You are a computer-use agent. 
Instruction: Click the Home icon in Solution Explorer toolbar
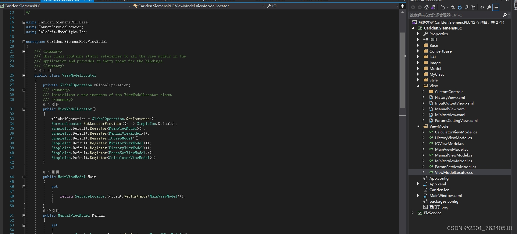[x=426, y=7]
